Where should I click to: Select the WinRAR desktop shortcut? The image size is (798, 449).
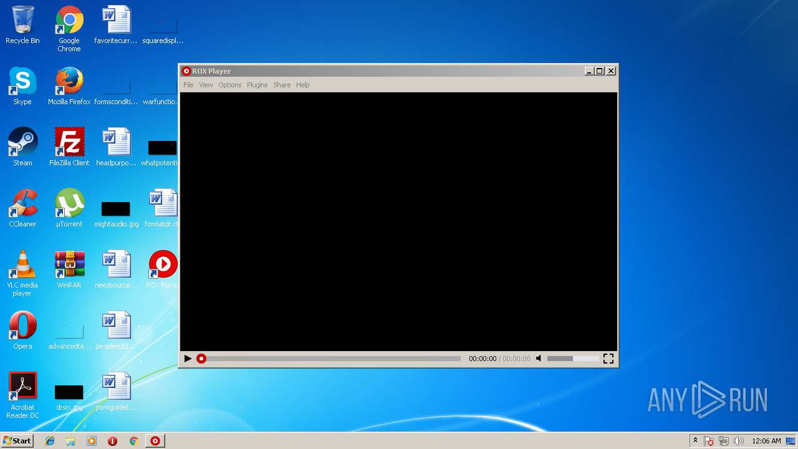69,269
